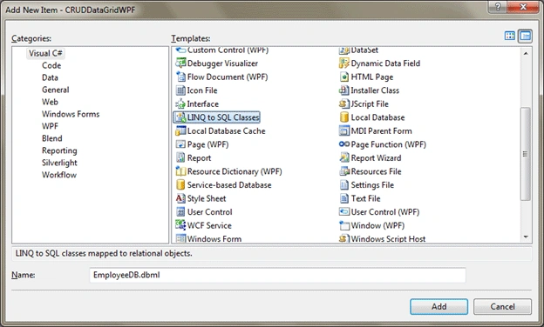Select the Settings File template icon
The width and height of the screenshot is (544, 327).
pos(343,184)
